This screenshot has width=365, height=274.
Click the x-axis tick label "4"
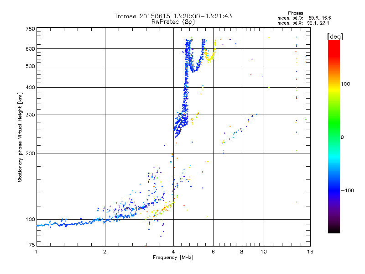[173, 252]
